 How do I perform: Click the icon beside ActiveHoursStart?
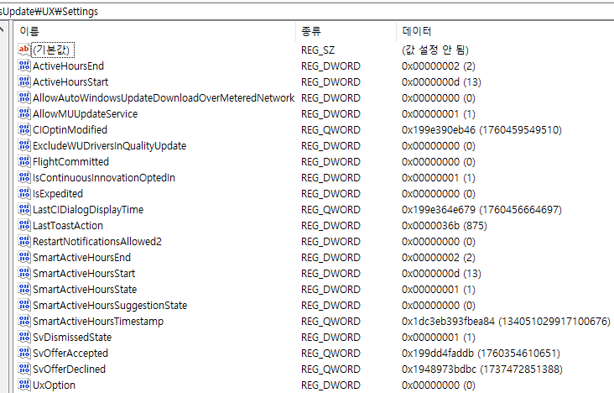click(x=23, y=81)
